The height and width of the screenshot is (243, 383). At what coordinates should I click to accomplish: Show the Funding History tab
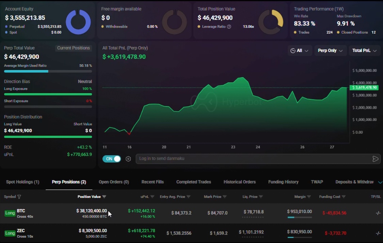pos(283,182)
